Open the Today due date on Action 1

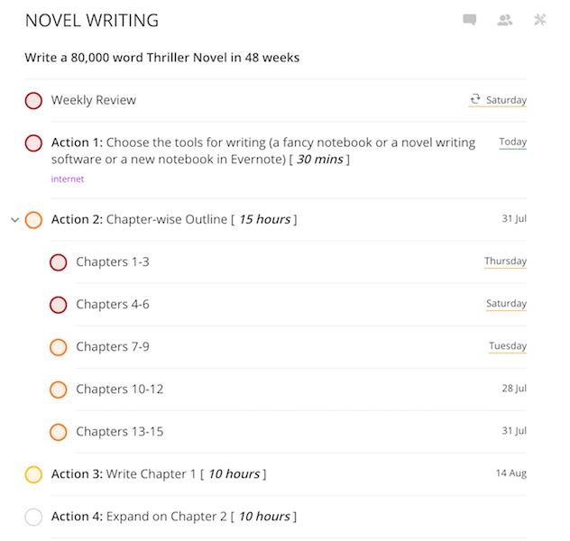coord(512,142)
